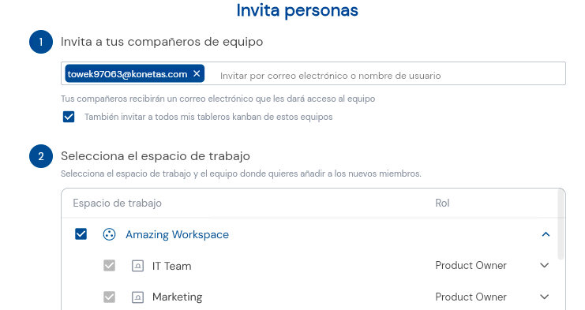Viewport: 585px width, 310px height.
Task: Click the Marketing team name
Action: (x=177, y=297)
